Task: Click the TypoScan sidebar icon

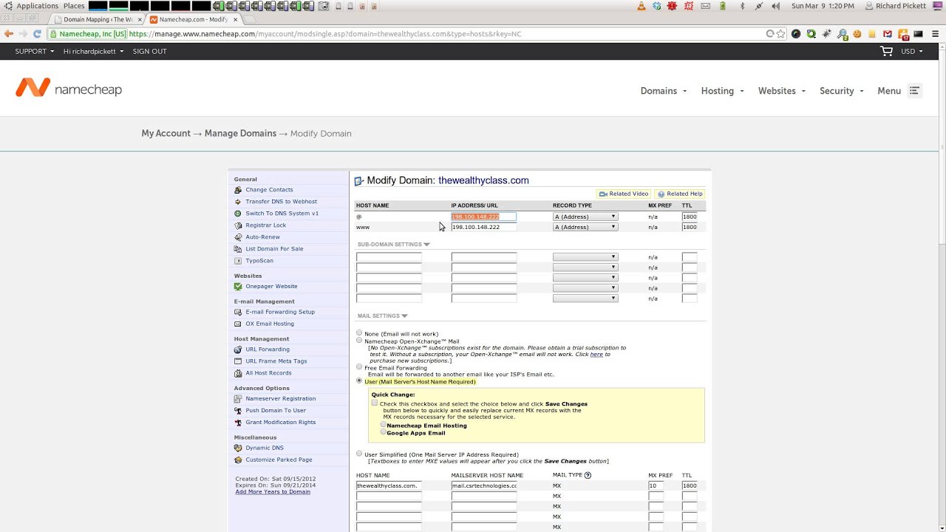Action: coord(238,261)
